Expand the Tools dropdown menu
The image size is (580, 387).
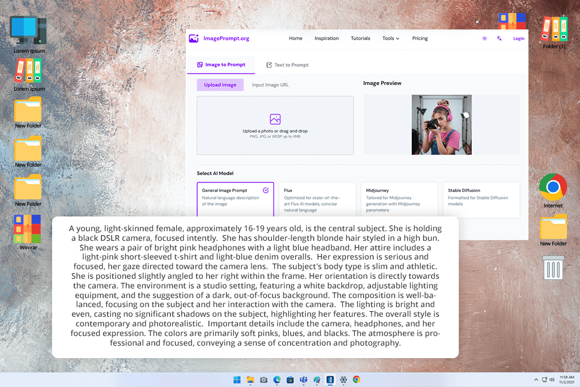[391, 39]
